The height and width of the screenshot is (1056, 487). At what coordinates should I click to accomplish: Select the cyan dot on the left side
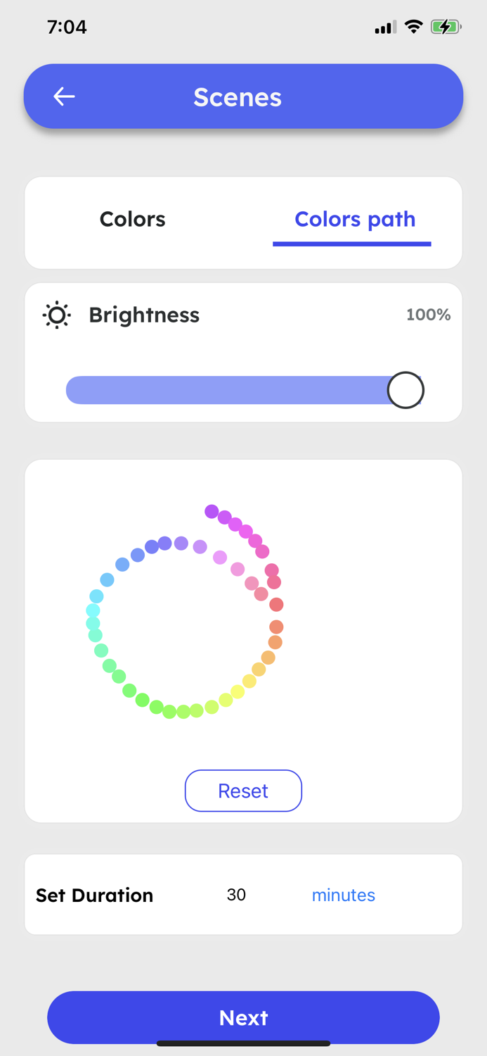[x=93, y=610]
